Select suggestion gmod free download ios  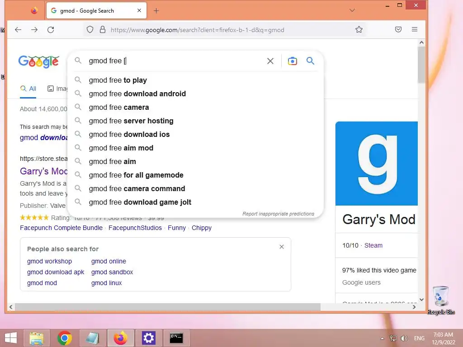point(195,135)
